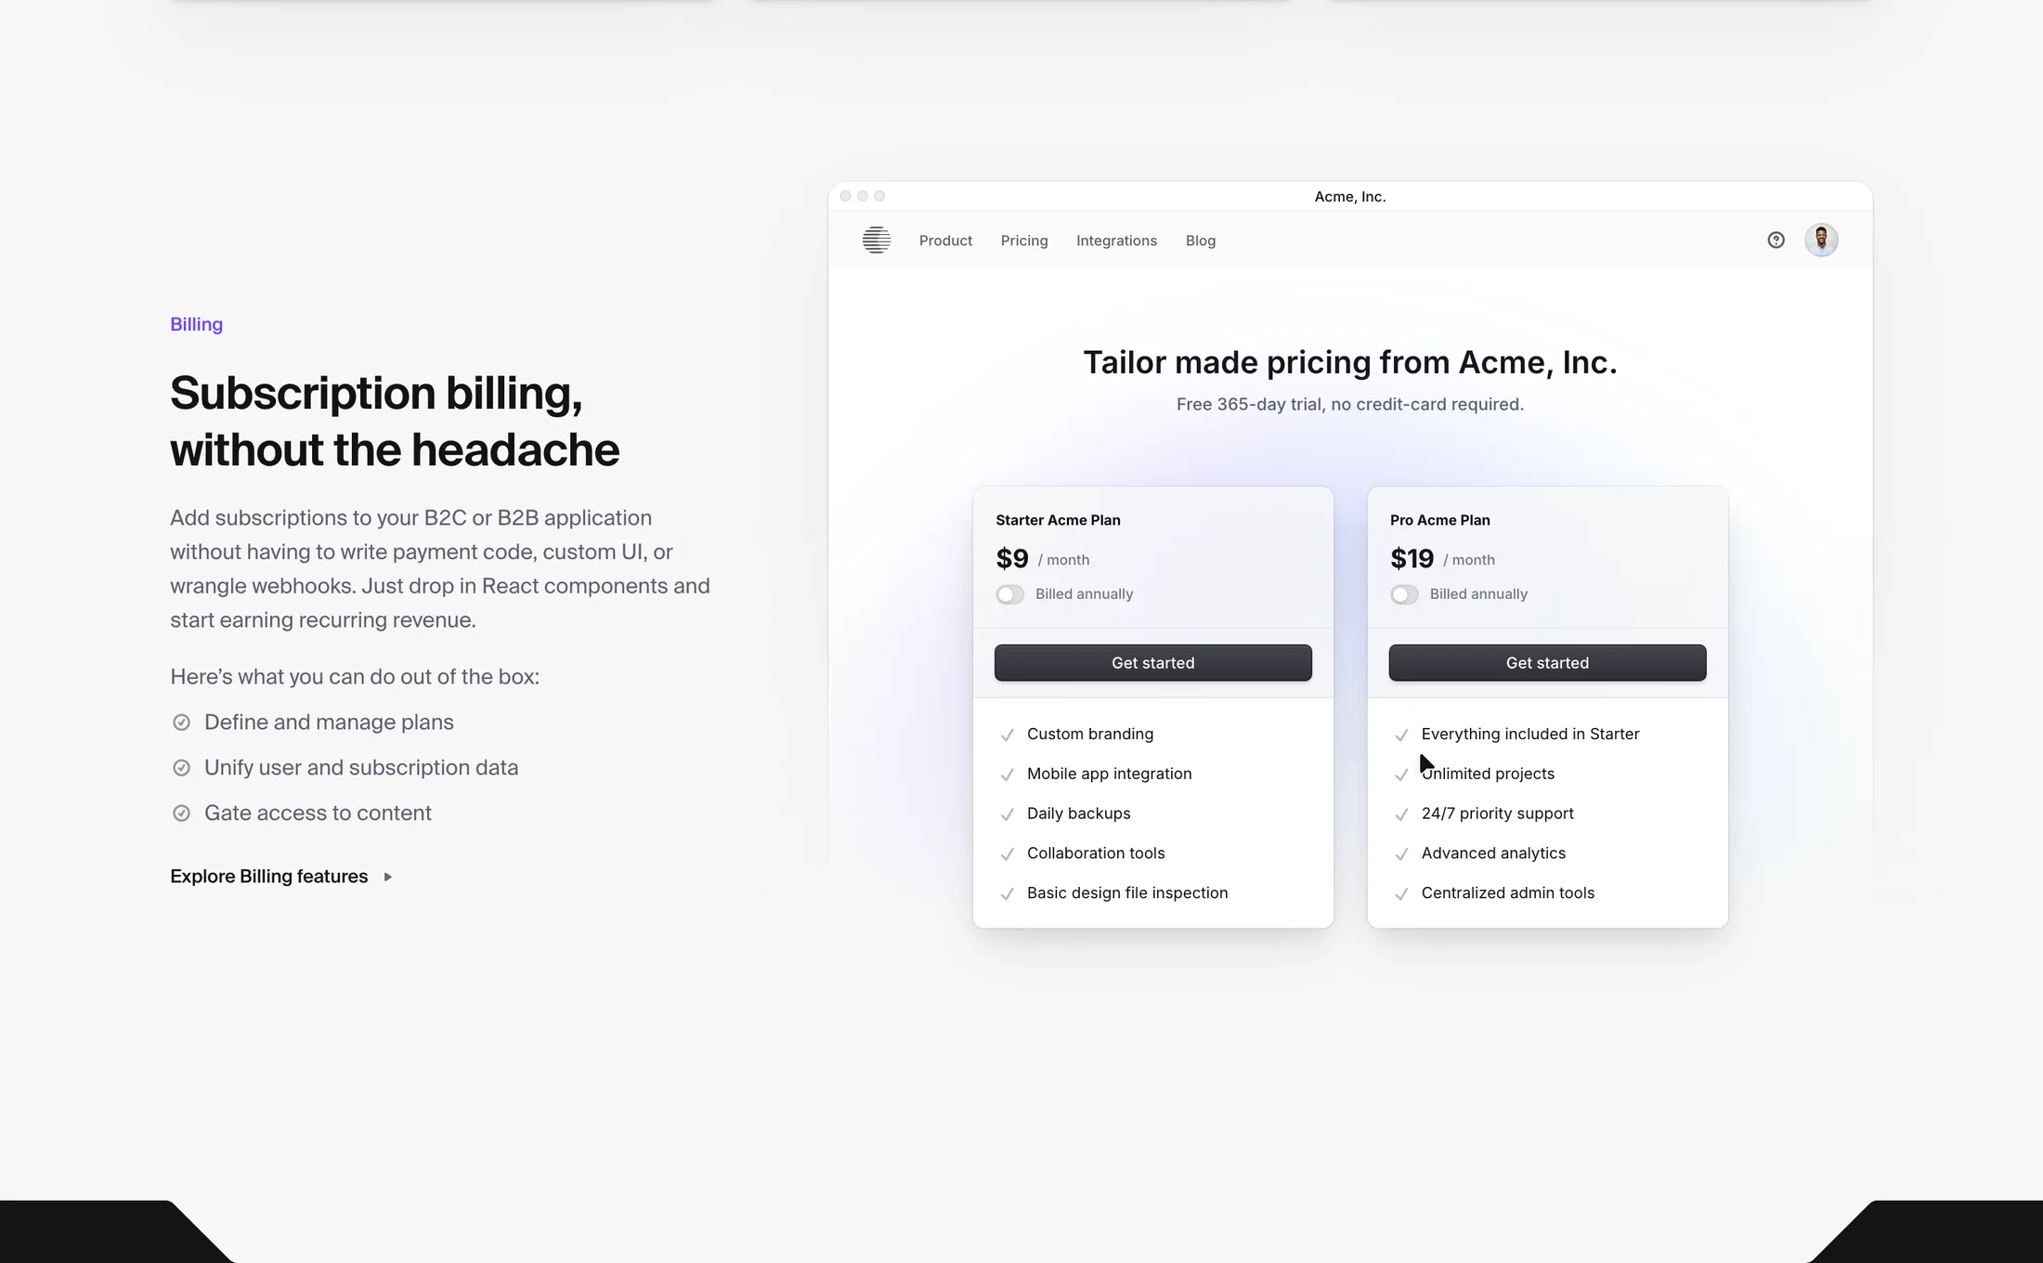Viewport: 2043px width, 1263px height.
Task: Click the Acme, Inc. window title
Action: [x=1350, y=197]
